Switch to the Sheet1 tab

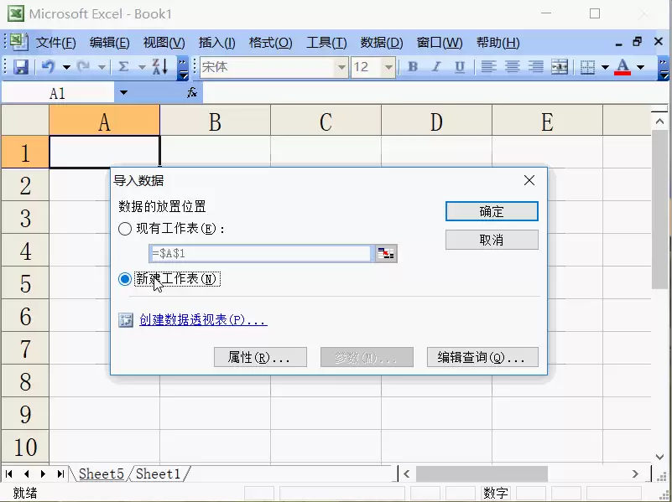[x=159, y=474]
